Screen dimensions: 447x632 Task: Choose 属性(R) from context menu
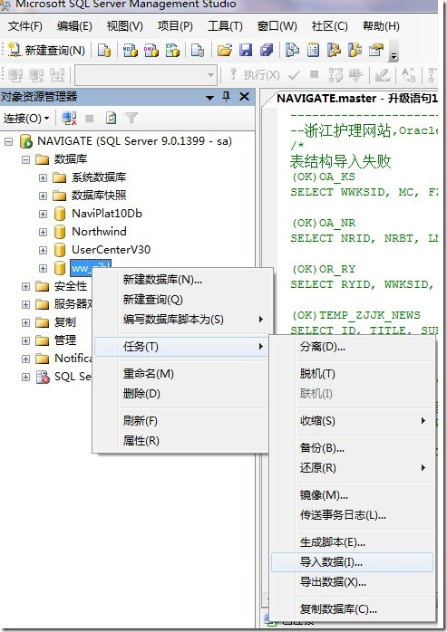pos(181,441)
